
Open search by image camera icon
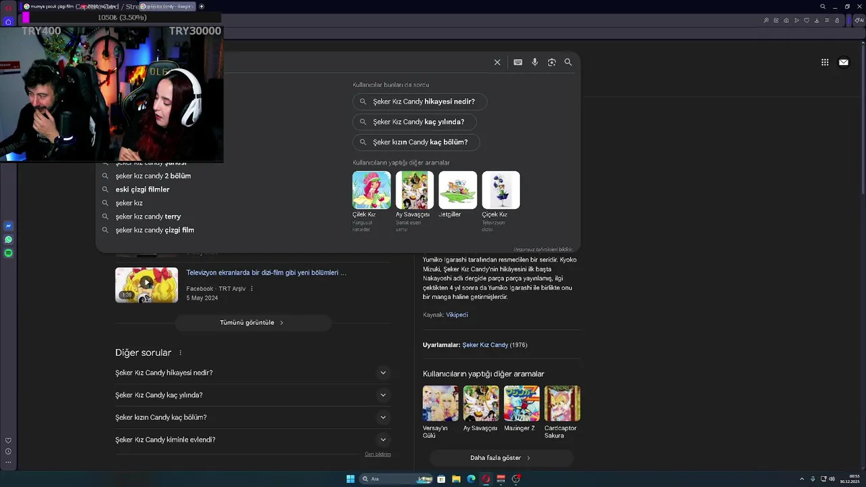click(x=551, y=62)
